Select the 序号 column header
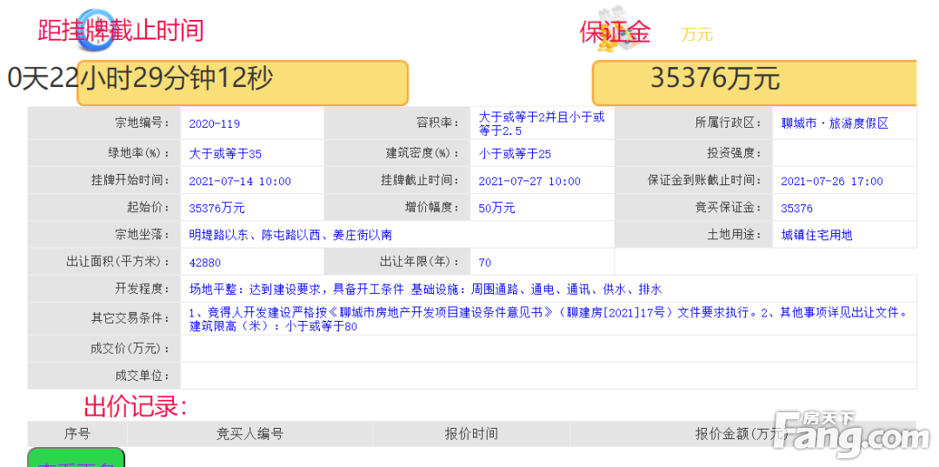This screenshot has width=939, height=467. point(77,433)
